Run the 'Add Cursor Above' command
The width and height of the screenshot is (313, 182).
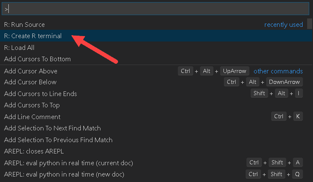pyautogui.click(x=31, y=71)
